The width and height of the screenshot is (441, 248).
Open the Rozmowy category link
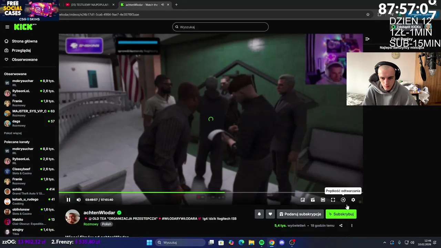(x=91, y=224)
